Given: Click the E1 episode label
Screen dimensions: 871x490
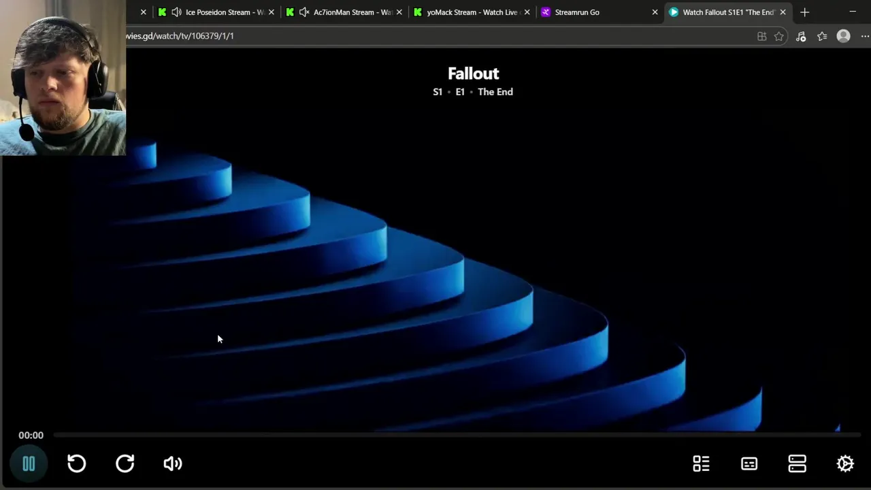Looking at the screenshot, I should (x=460, y=92).
